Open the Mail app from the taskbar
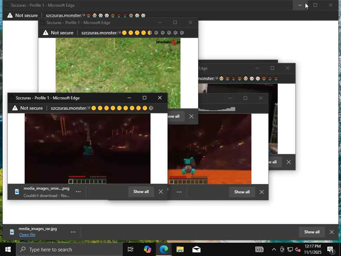 pos(196,249)
